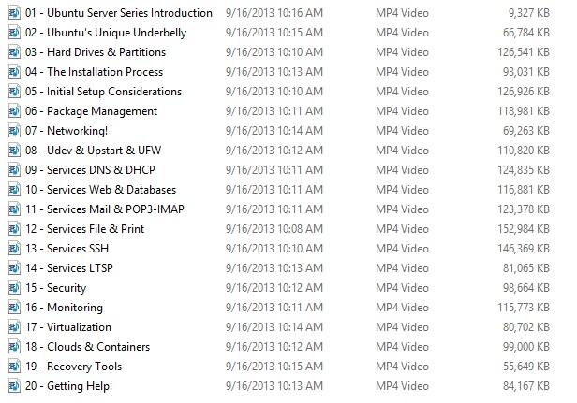
Task: Click the 13 - Services SSH file name
Action: pos(67,249)
